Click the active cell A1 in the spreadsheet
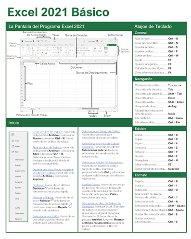191x239 pixels. point(30,63)
